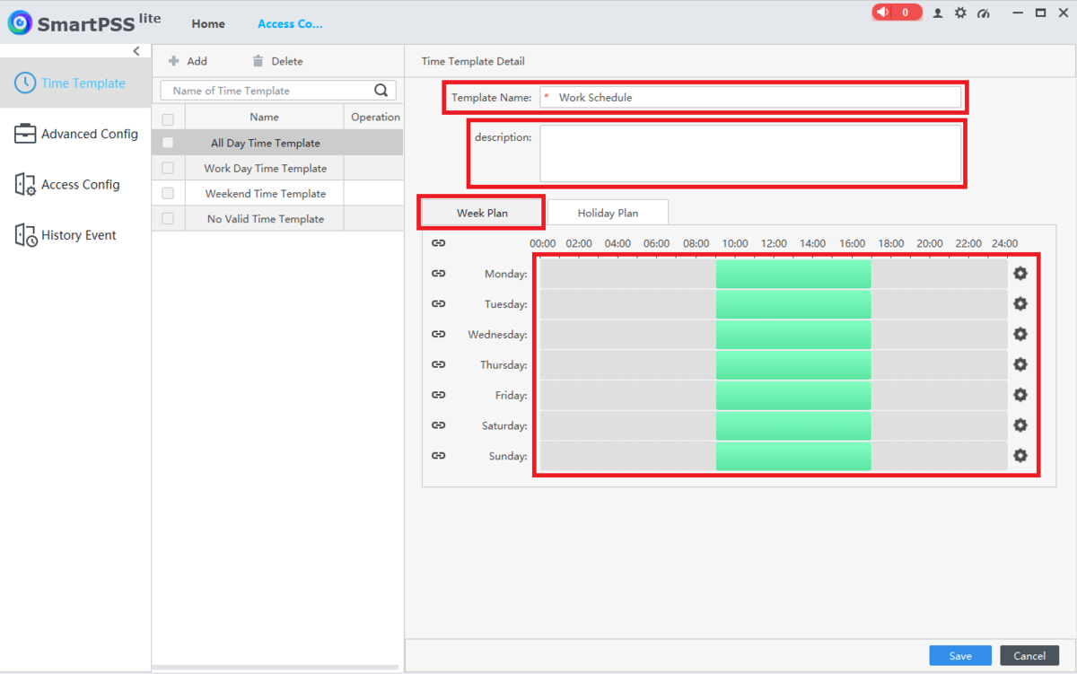Screen dimensions: 1077x674
Task: Click the search magnifier icon
Action: coord(381,90)
